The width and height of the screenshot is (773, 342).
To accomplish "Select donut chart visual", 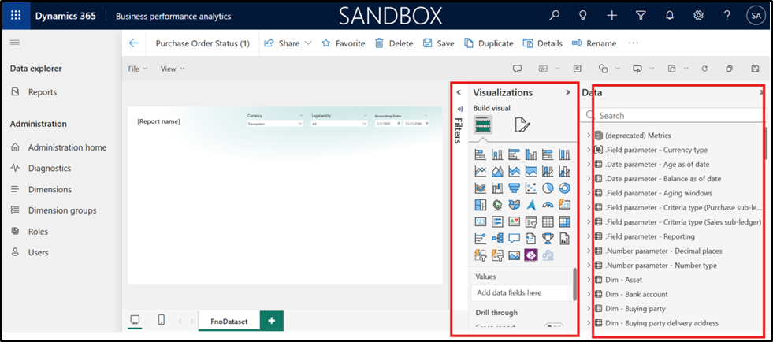I will (x=564, y=188).
